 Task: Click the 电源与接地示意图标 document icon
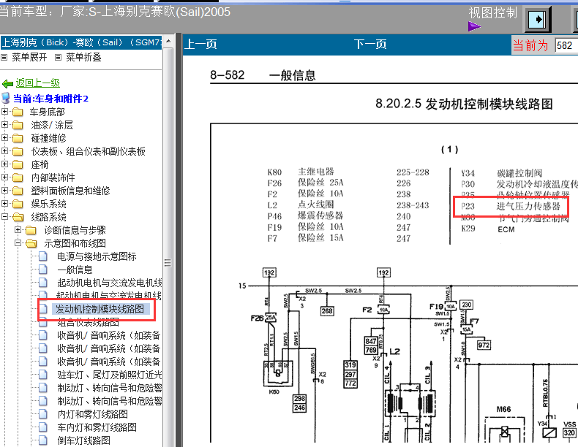43,256
